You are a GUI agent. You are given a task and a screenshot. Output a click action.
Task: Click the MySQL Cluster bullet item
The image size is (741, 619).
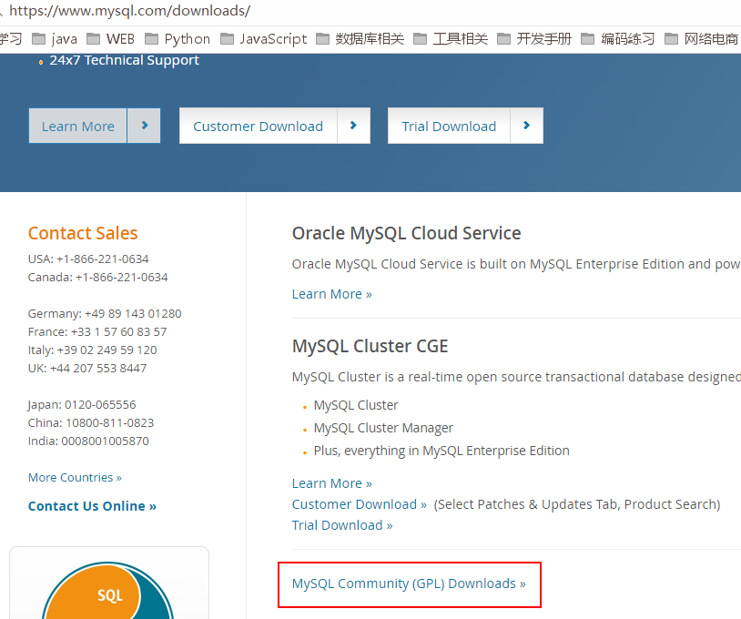(x=356, y=405)
